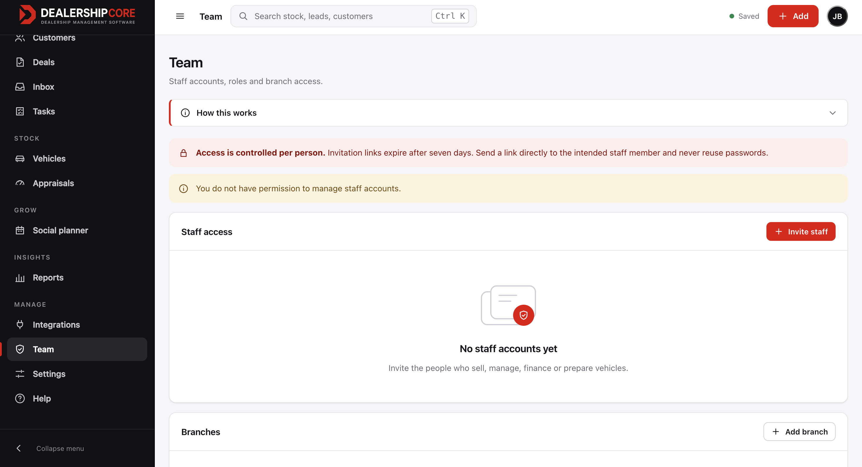Viewport: 862px width, 467px height.
Task: Navigate to Reports under Insights
Action: coord(77,277)
